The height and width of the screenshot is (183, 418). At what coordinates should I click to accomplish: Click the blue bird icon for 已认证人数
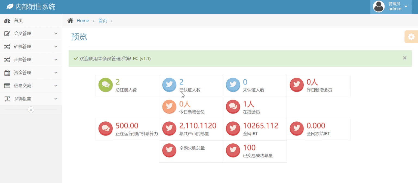click(169, 85)
